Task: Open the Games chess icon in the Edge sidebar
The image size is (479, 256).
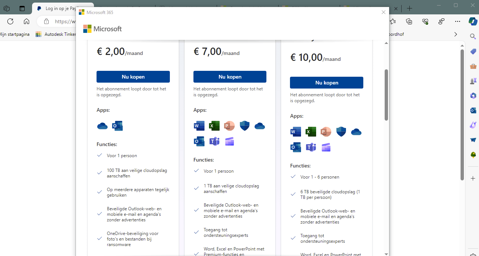Action: (x=473, y=81)
